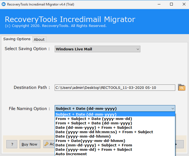Click the Destination Path text field
Image resolution: width=189 pixels, height=156 pixels.
pos(115,87)
